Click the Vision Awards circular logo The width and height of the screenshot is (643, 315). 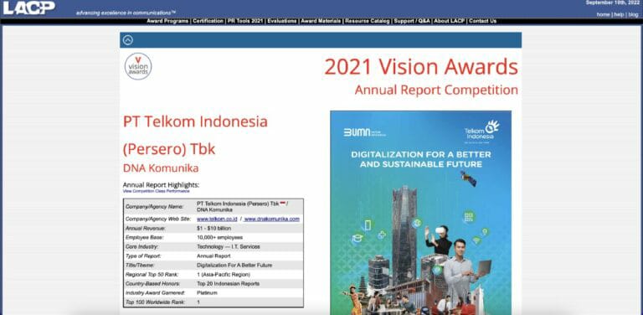[x=138, y=66]
